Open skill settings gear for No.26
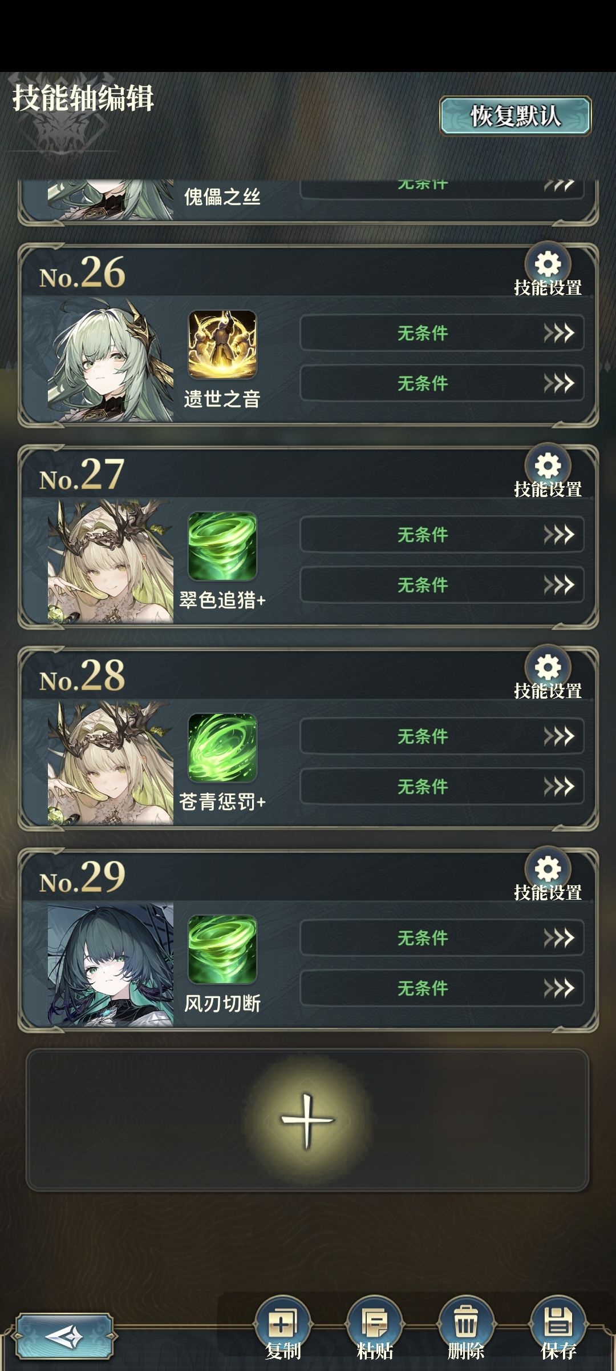616x1371 pixels. coord(548,264)
